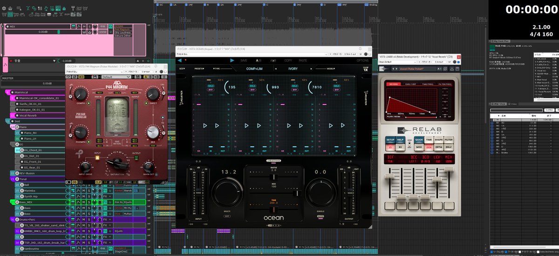Click the P44 Magnum MIX knob
This screenshot has height=256, width=559.
tap(153, 132)
